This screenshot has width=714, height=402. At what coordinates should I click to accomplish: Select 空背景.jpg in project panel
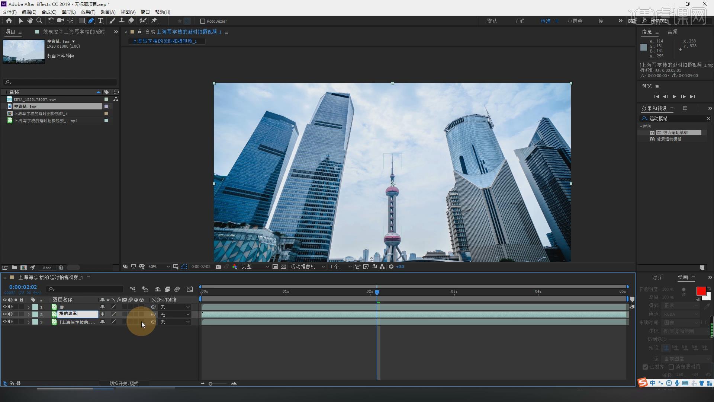point(25,106)
